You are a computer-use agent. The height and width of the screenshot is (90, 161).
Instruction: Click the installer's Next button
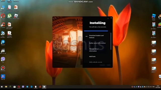(108, 65)
